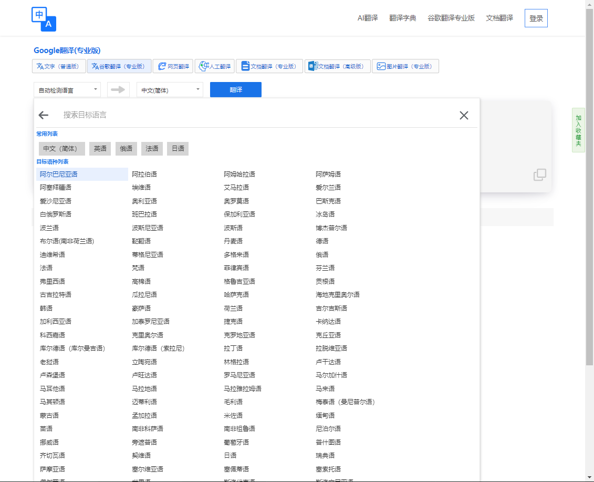Expand the 中文(简体) target language dropdown
The width and height of the screenshot is (594, 482).
click(170, 90)
